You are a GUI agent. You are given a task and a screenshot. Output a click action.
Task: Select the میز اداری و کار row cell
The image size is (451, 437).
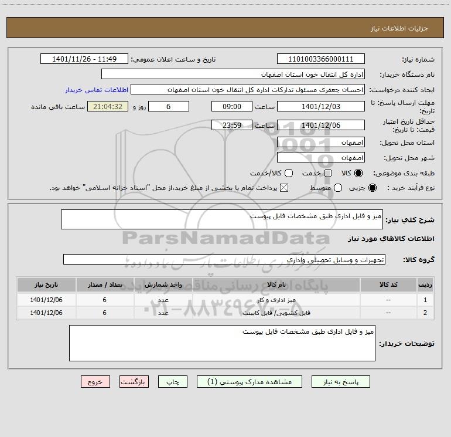pos(276,300)
